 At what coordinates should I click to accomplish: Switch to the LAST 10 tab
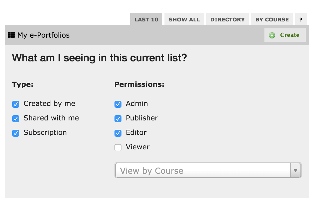click(x=146, y=19)
